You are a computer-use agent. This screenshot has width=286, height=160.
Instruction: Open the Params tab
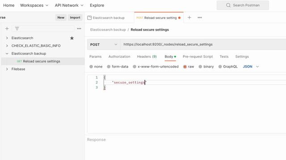(95, 56)
